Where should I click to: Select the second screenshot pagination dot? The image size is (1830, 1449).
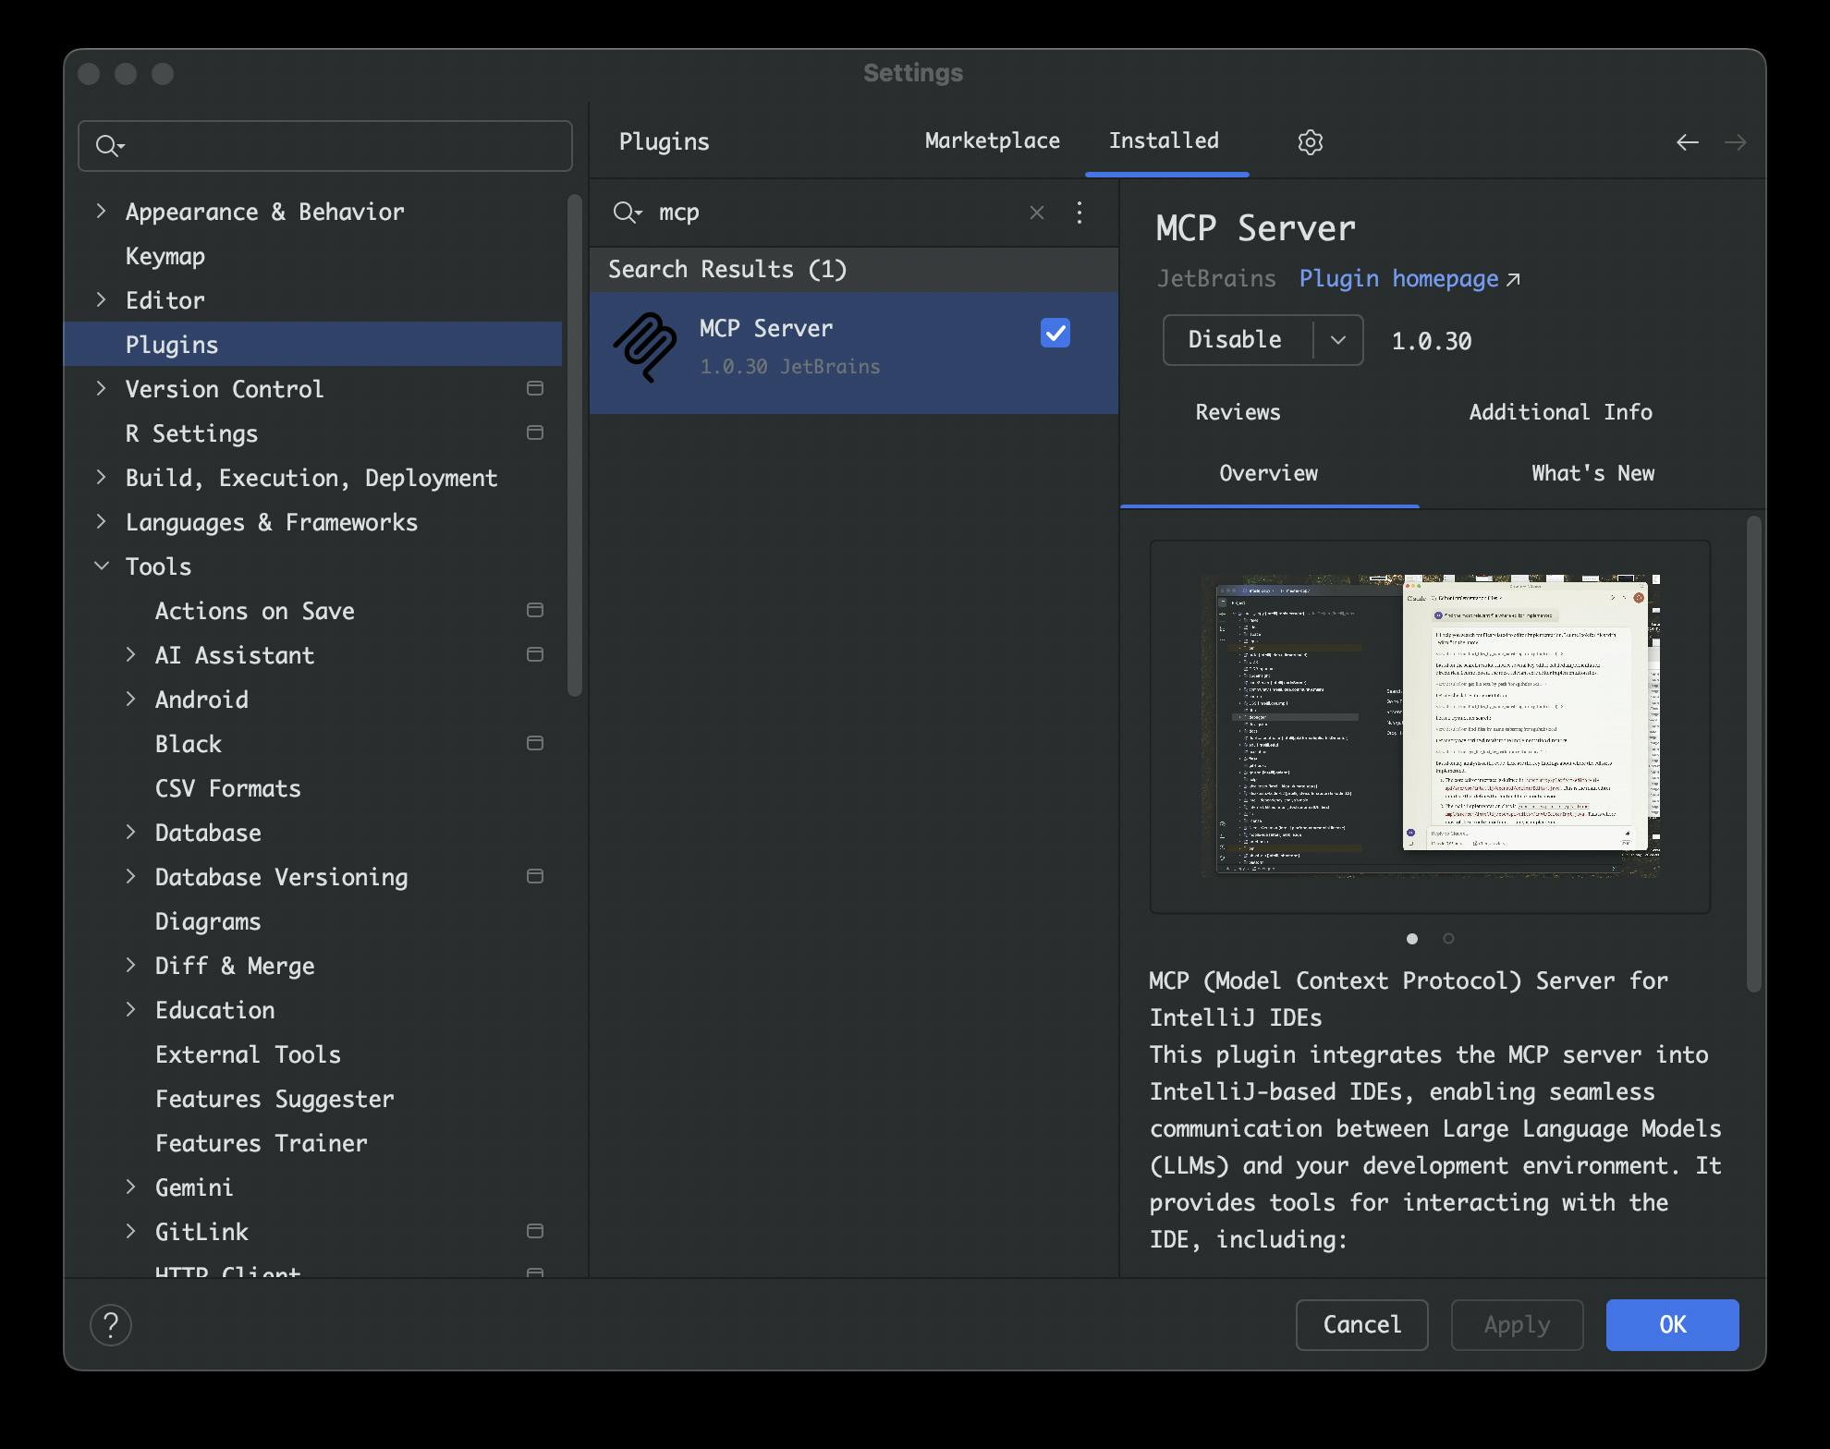pos(1448,938)
